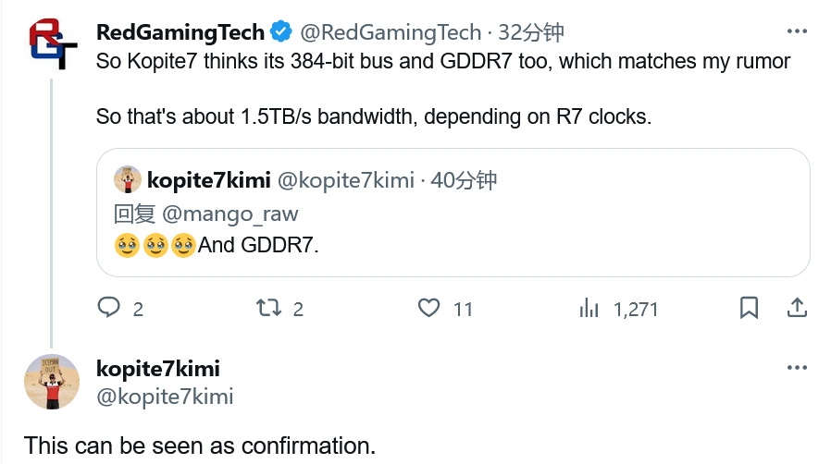Open the RedGamingTech display name link

[x=180, y=32]
